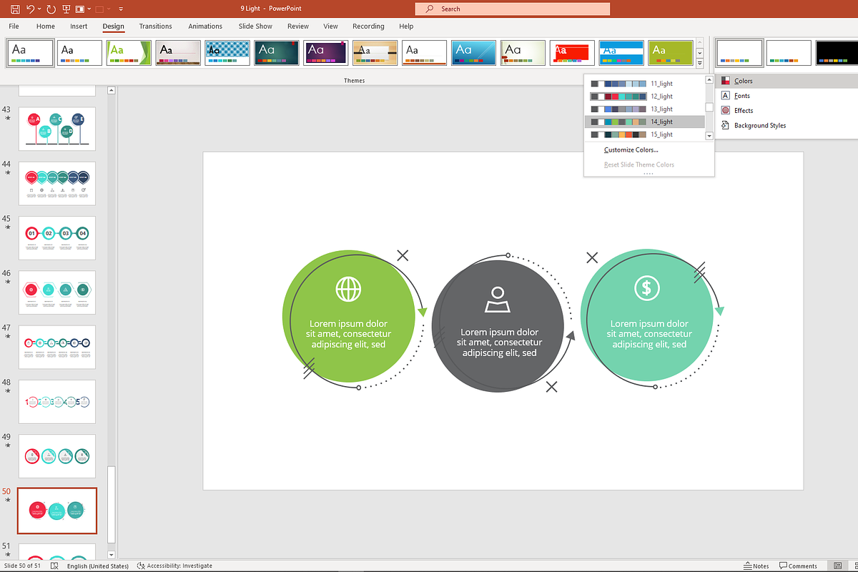Click Accessibility: Investigate status
Image resolution: width=858 pixels, height=572 pixels.
(x=174, y=566)
